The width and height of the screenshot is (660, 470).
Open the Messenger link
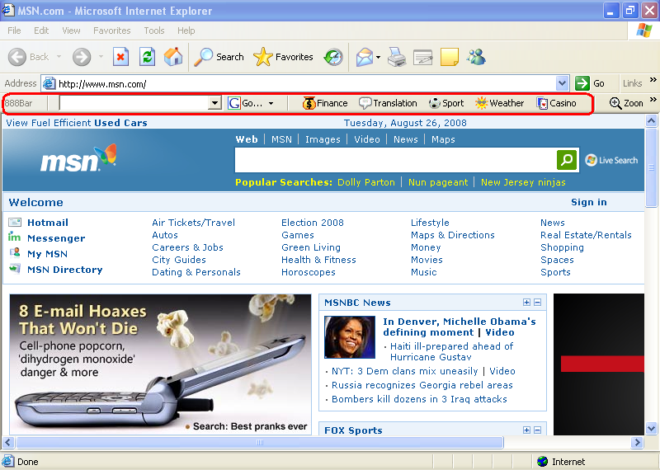click(56, 238)
